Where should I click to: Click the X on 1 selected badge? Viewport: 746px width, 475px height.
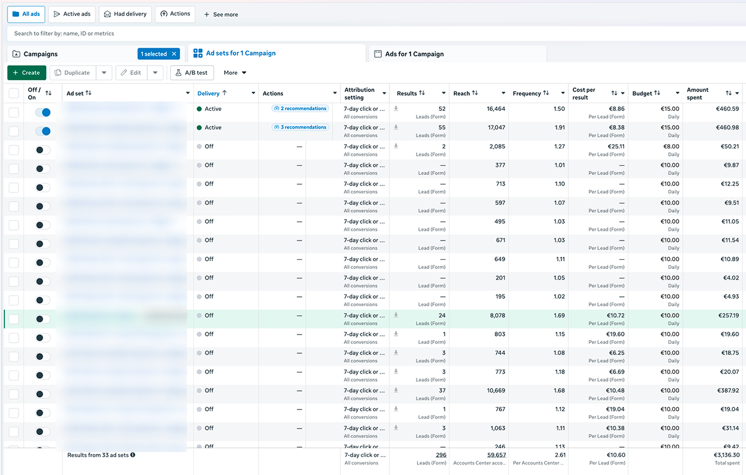(174, 54)
